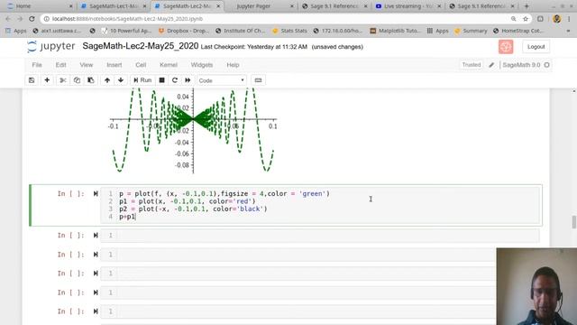Image resolution: width=577 pixels, height=325 pixels.
Task: Click the Last Checkpoint text
Action: click(x=254, y=47)
